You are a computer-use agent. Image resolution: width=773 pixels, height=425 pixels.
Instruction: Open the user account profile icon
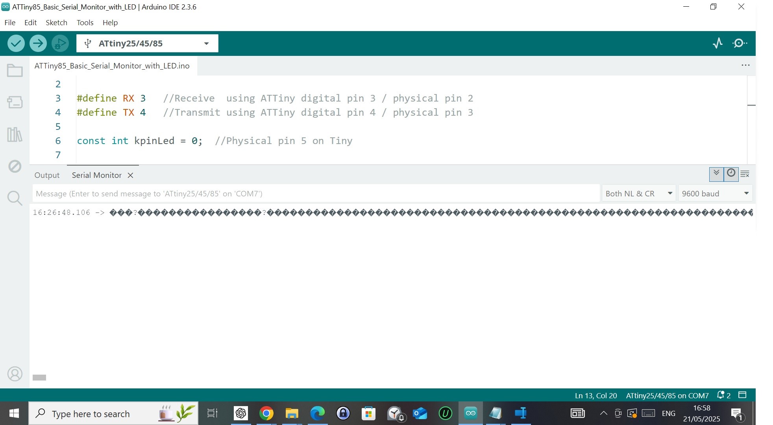[x=15, y=374]
